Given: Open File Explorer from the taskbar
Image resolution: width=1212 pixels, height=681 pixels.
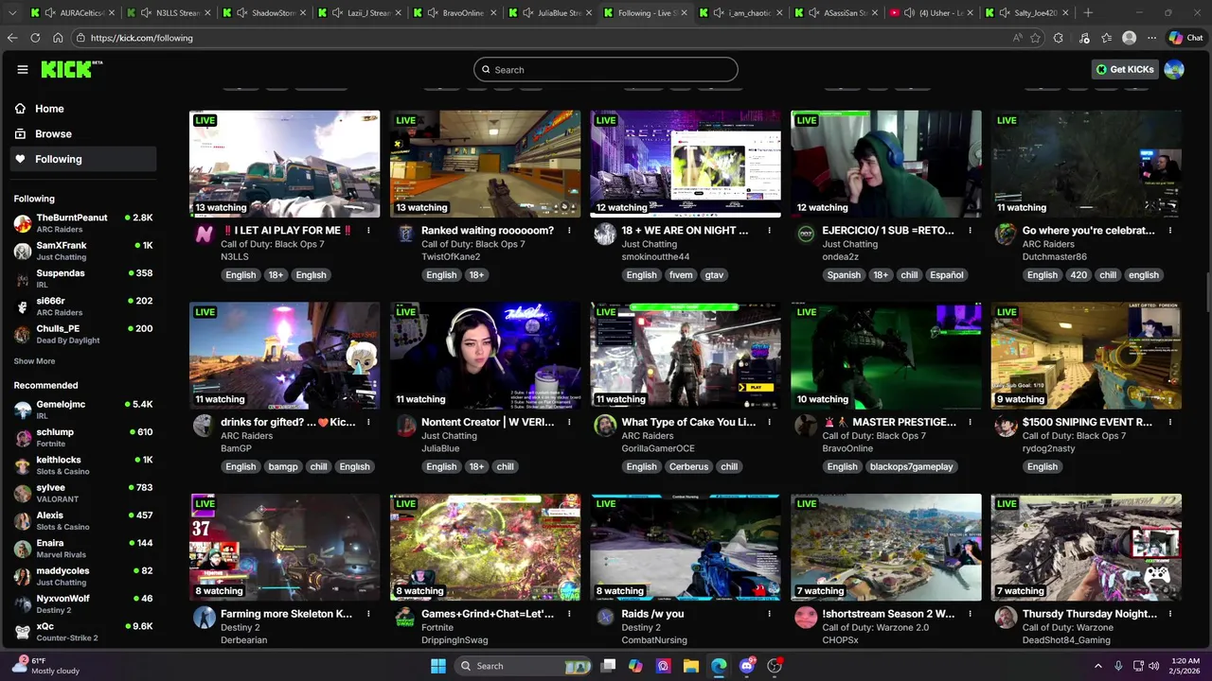Looking at the screenshot, I should tap(691, 666).
